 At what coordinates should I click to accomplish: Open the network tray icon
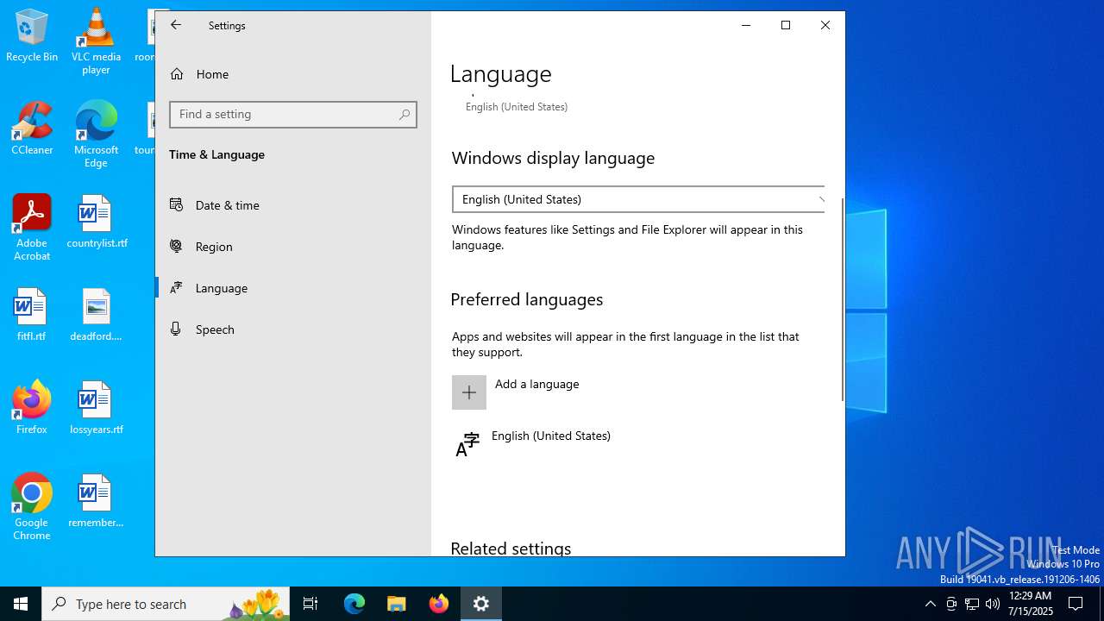972,604
